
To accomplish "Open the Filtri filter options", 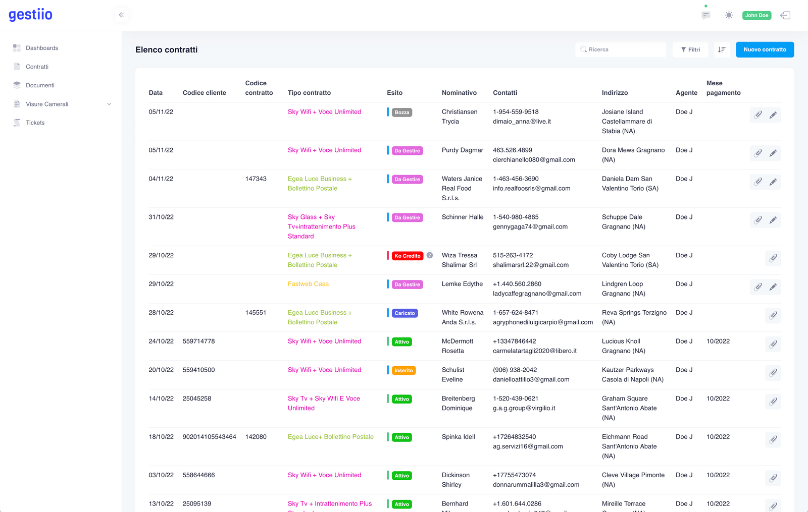I will [690, 49].
